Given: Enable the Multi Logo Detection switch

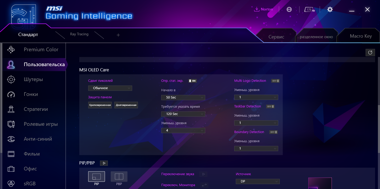Looking at the screenshot, I should (275, 81).
